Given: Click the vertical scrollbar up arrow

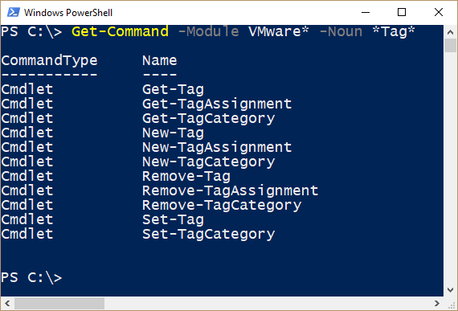Looking at the screenshot, I should pos(450,32).
